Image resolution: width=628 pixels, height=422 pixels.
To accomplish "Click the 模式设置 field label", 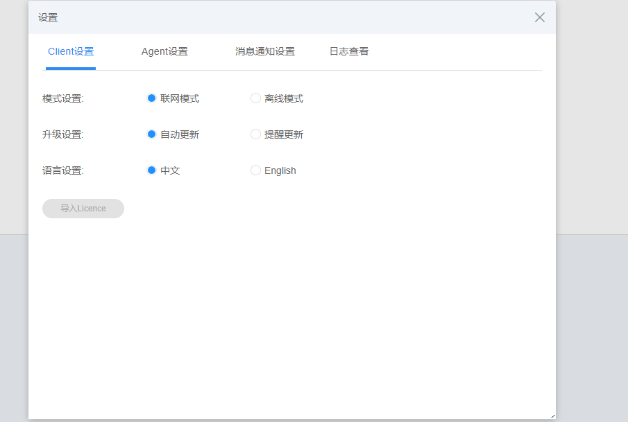I will 62,98.
